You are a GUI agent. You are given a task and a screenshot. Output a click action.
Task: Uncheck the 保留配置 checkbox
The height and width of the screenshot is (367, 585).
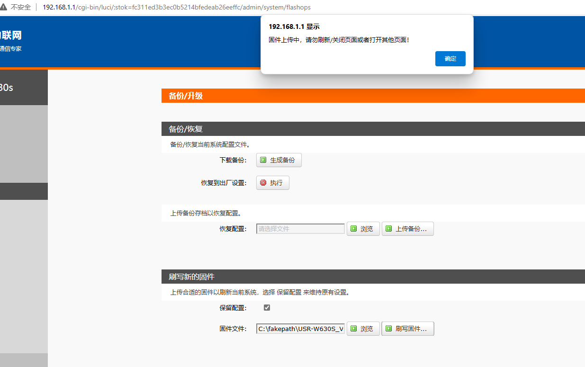click(267, 308)
